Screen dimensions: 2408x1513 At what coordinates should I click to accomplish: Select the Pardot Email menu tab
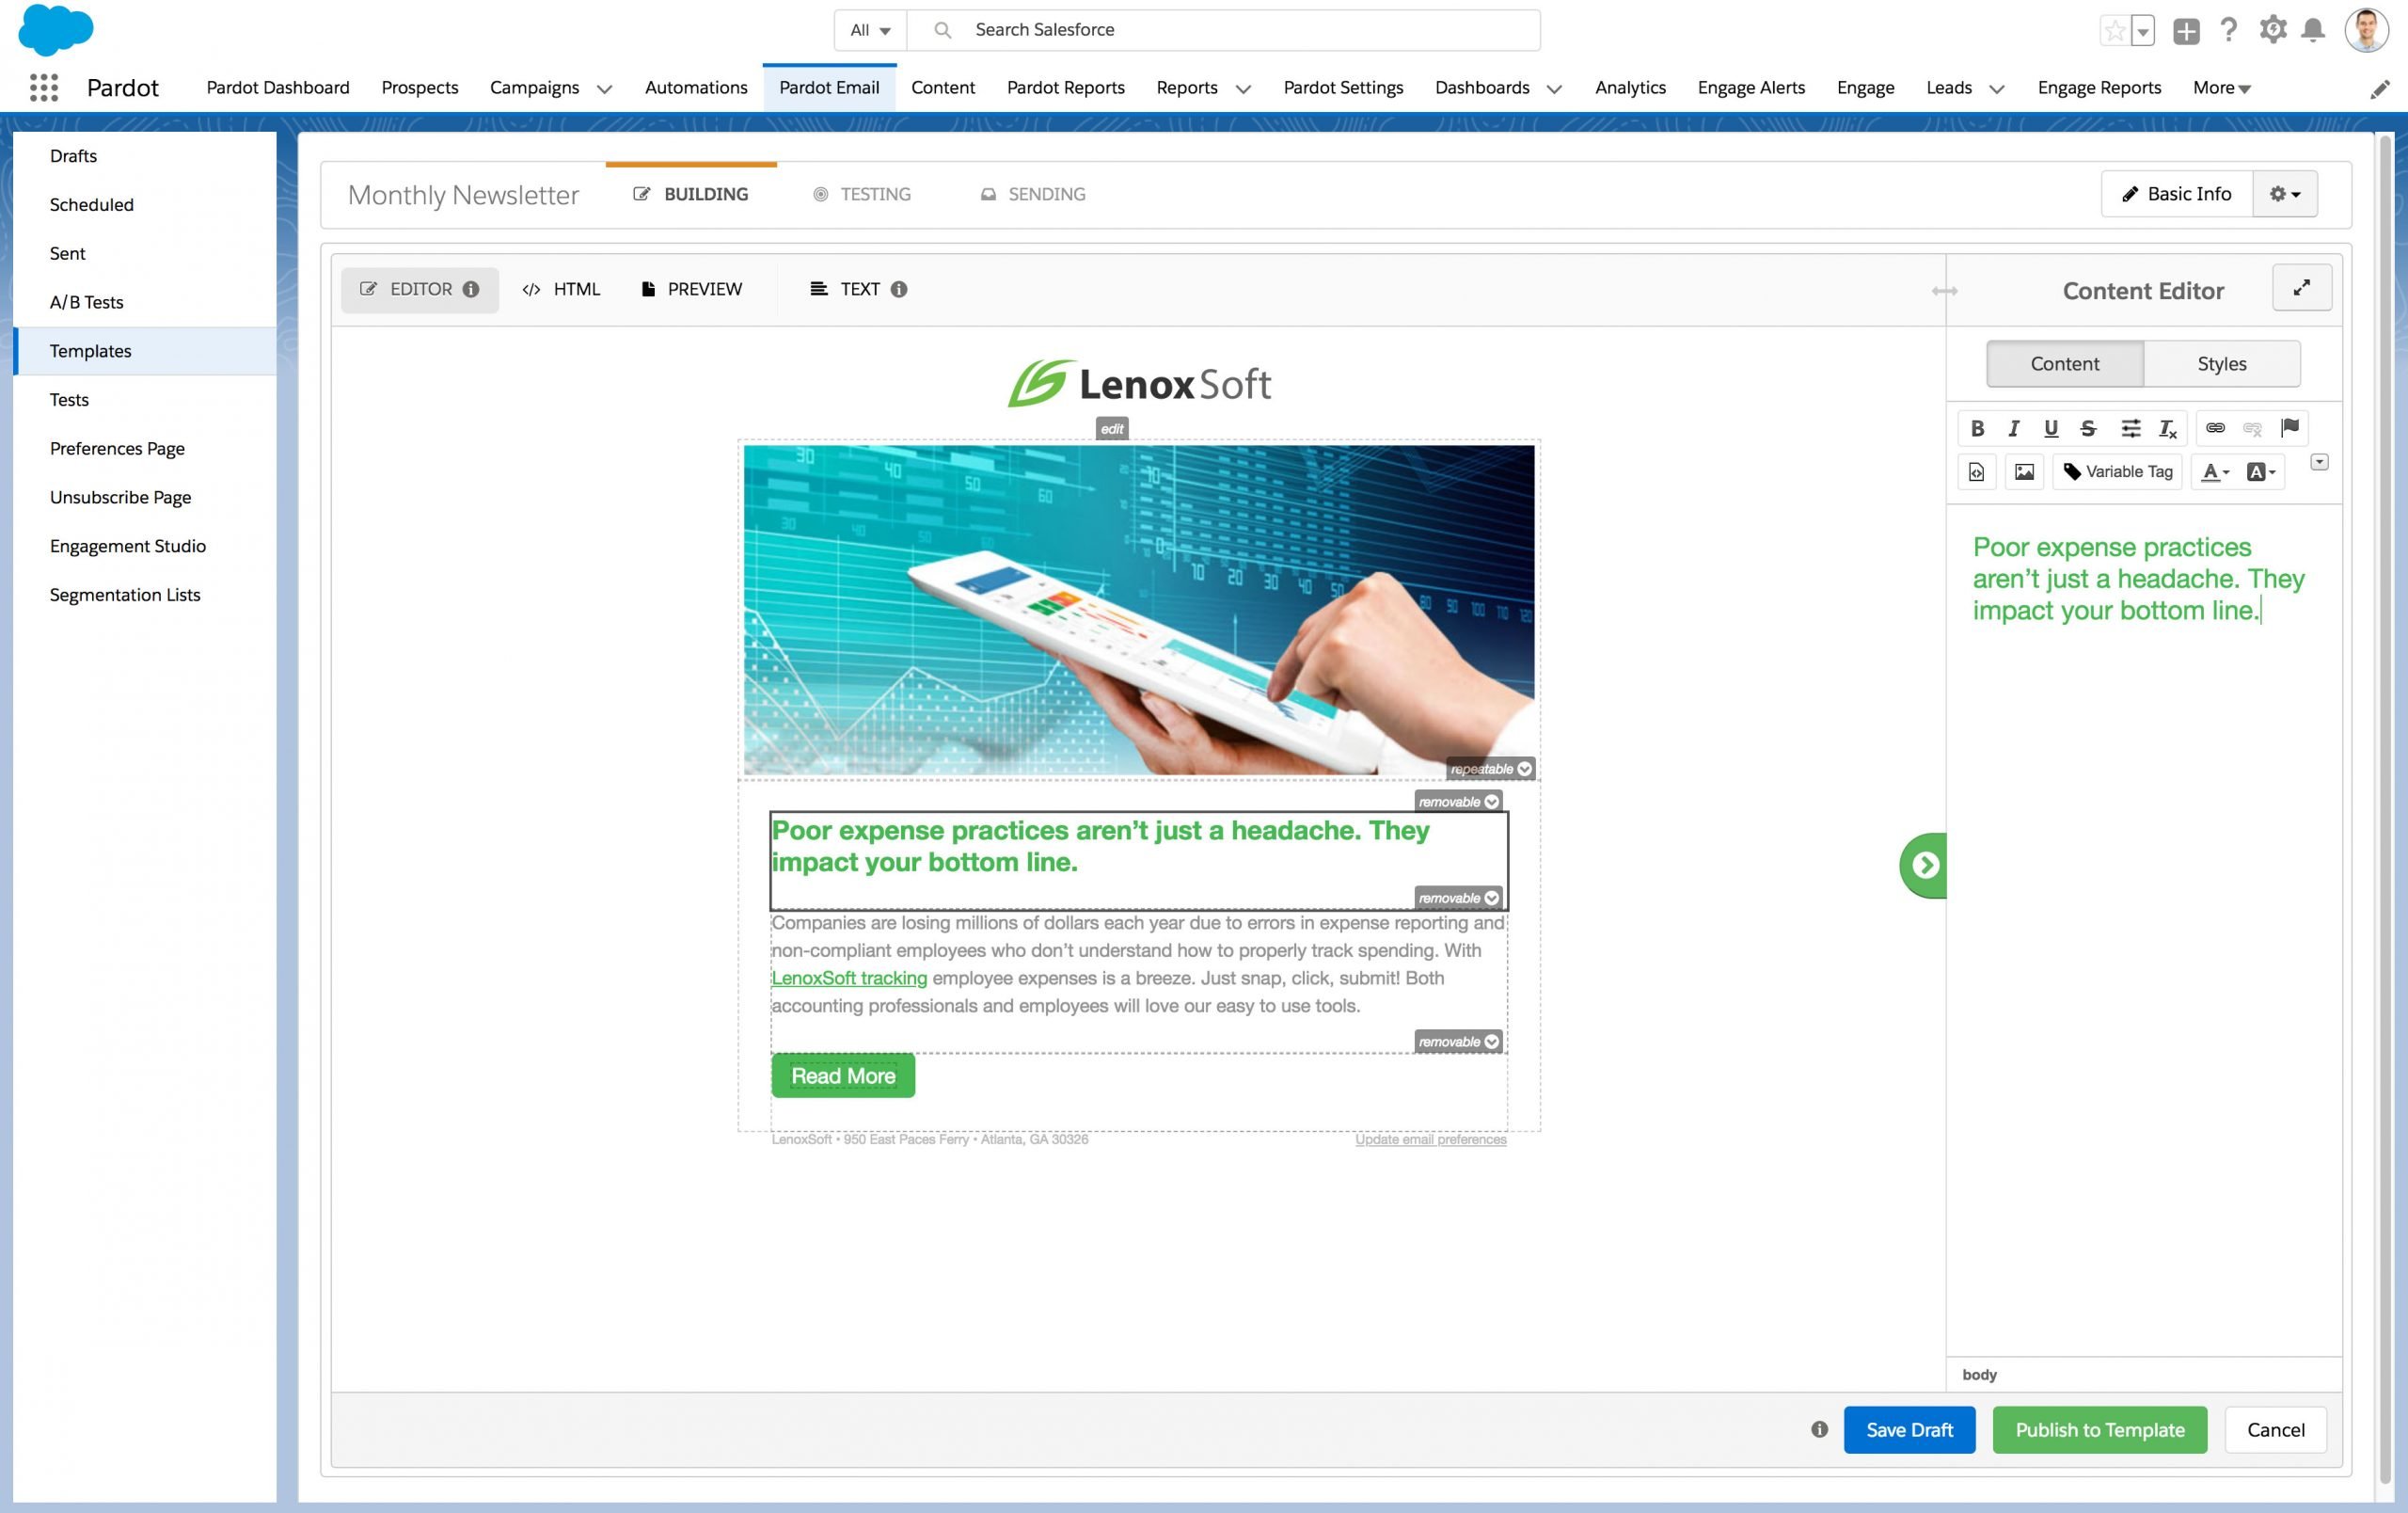click(x=830, y=86)
